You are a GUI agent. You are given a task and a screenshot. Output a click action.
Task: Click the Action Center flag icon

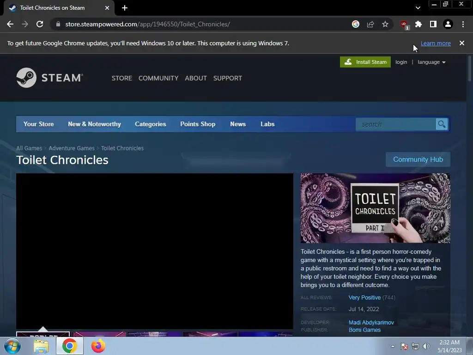(x=404, y=346)
